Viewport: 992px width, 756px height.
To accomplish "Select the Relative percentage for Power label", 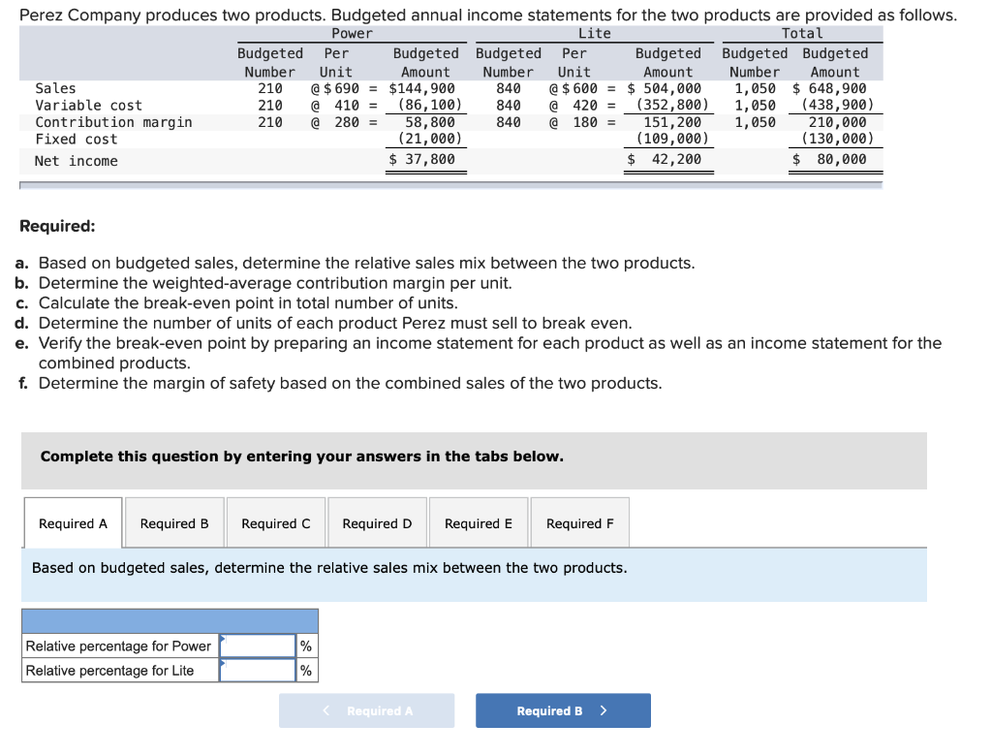I will pyautogui.click(x=118, y=646).
